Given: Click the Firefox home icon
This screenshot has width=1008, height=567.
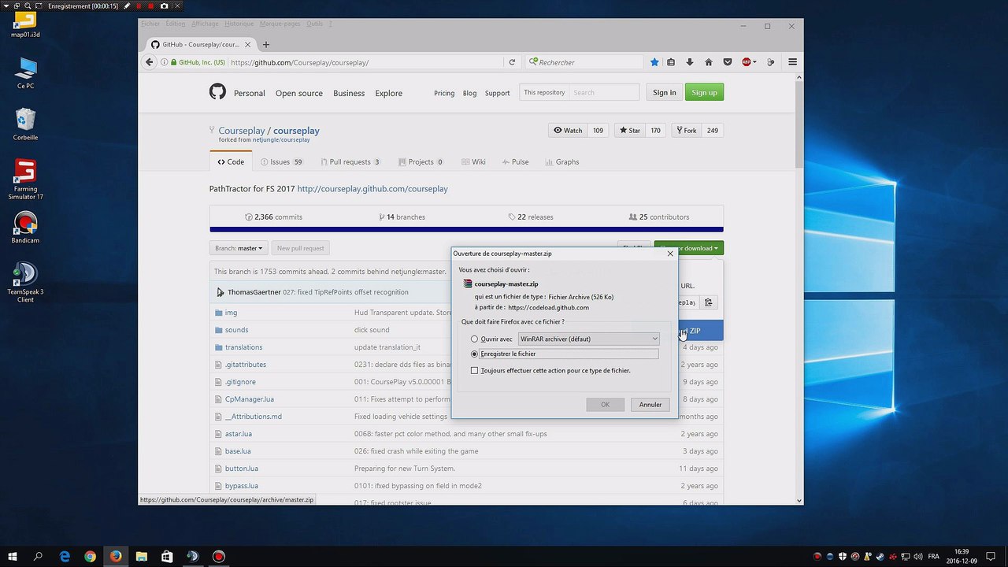Looking at the screenshot, I should (709, 62).
